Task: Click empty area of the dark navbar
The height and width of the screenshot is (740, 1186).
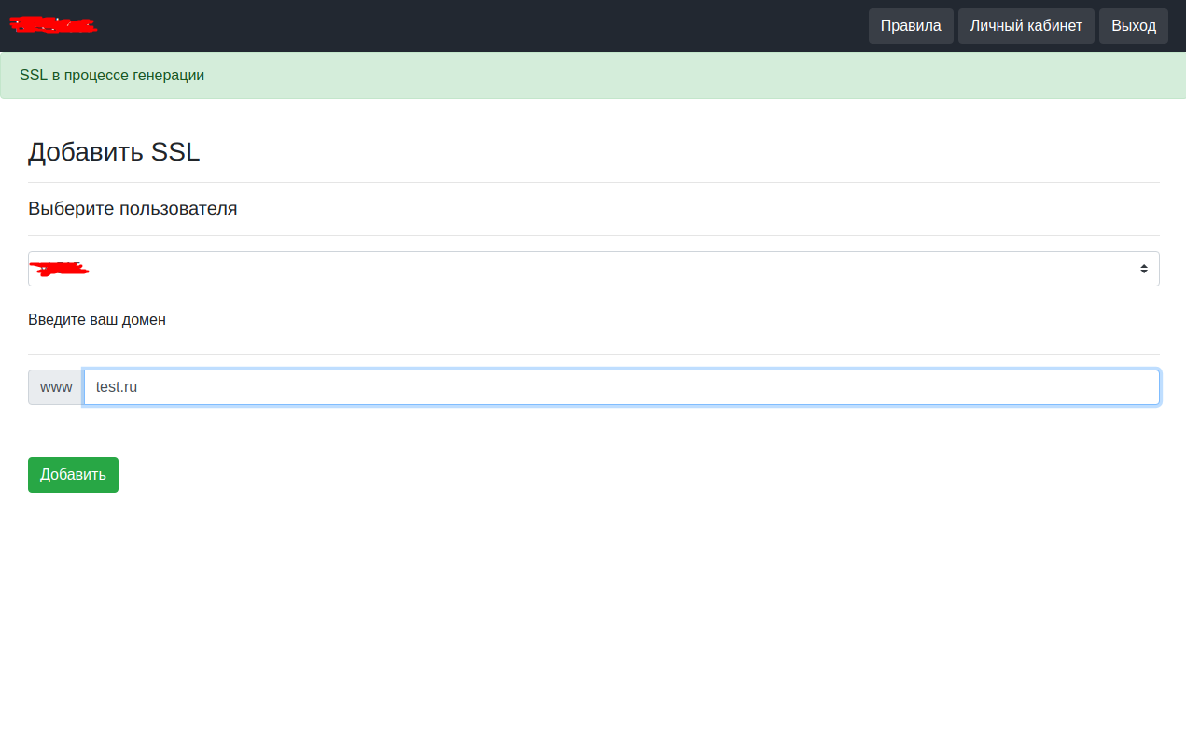Action: click(x=467, y=26)
